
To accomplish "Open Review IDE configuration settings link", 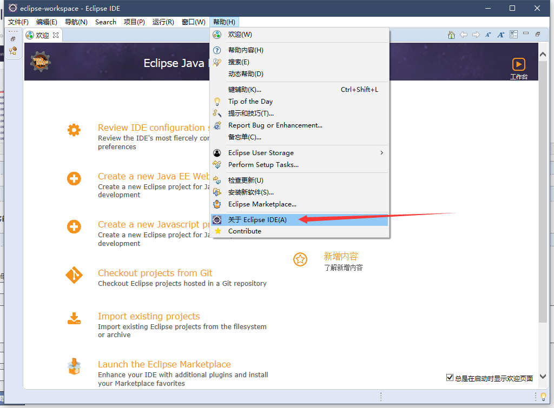I will 154,128.
